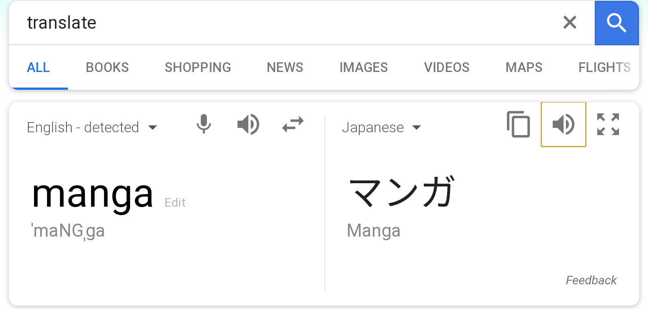
Task: Listen to the English source pronunciation
Action: click(248, 124)
